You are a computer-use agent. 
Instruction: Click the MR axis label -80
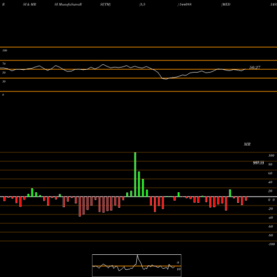coord(270,235)
